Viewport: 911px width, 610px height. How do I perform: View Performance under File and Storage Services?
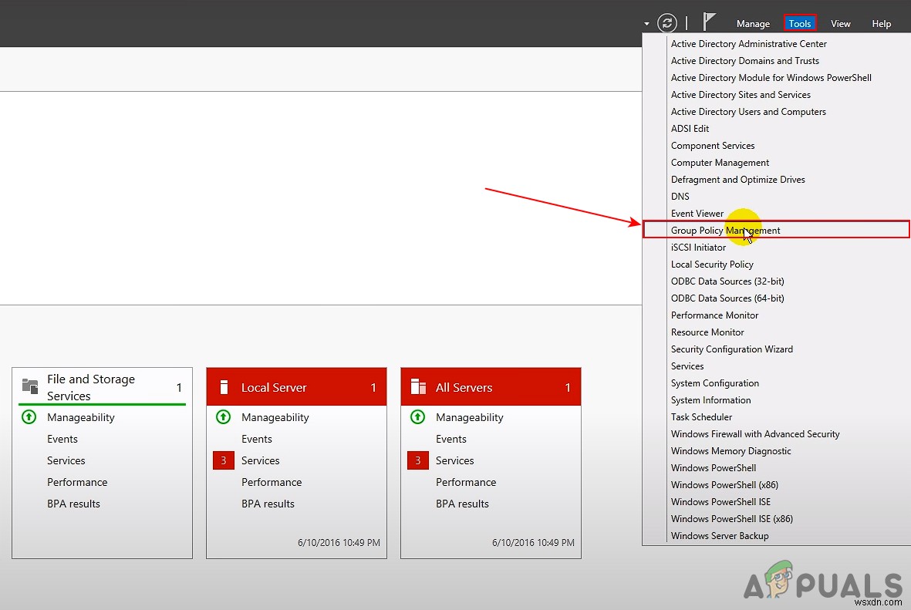(77, 482)
